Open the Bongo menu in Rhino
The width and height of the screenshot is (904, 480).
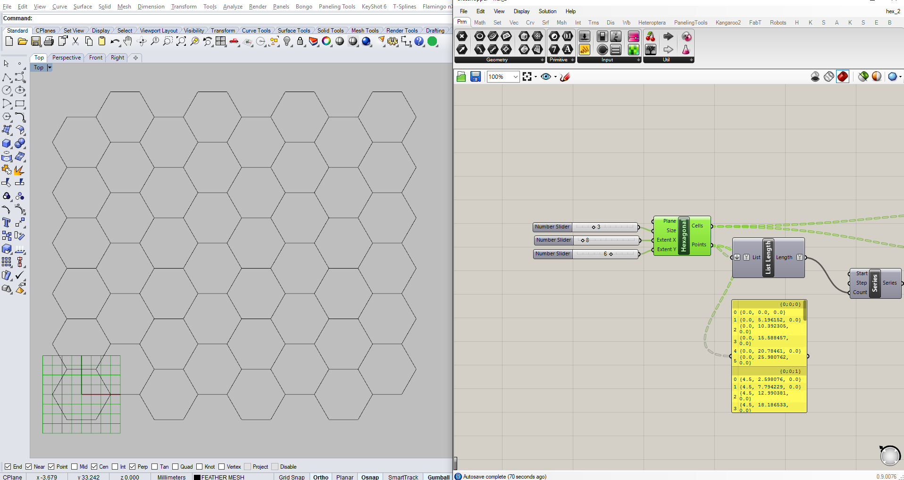pyautogui.click(x=304, y=6)
